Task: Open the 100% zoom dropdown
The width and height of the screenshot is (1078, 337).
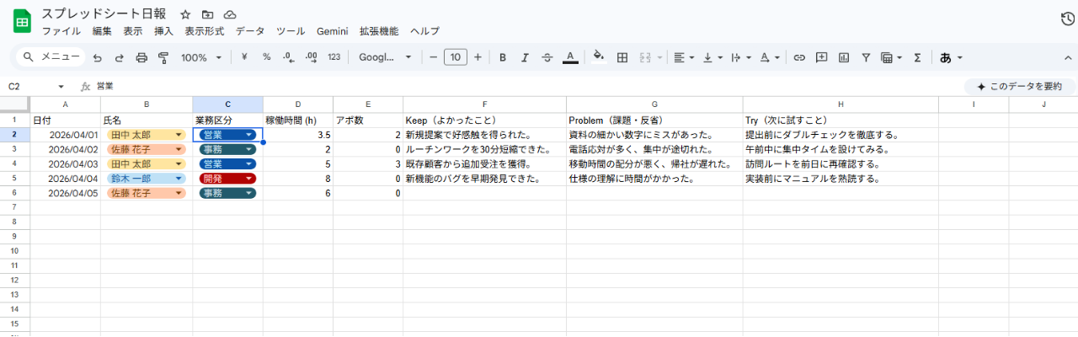Action: pos(201,57)
